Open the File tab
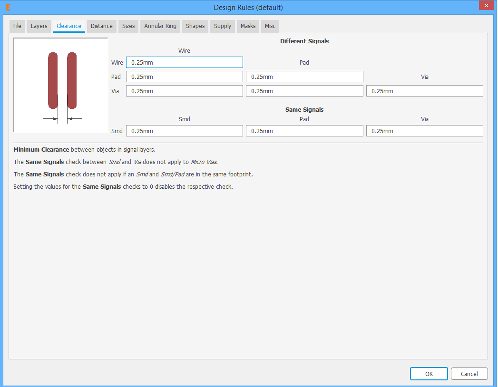The height and width of the screenshot is (387, 498). 17,26
